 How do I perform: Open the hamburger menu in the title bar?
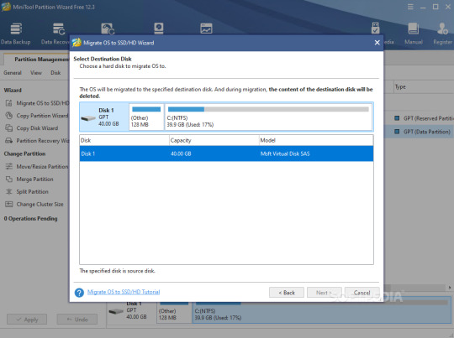[410, 7]
